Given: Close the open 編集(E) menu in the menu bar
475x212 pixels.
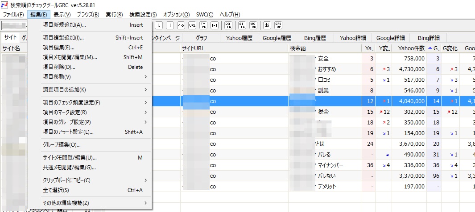Looking at the screenshot, I should [x=39, y=15].
